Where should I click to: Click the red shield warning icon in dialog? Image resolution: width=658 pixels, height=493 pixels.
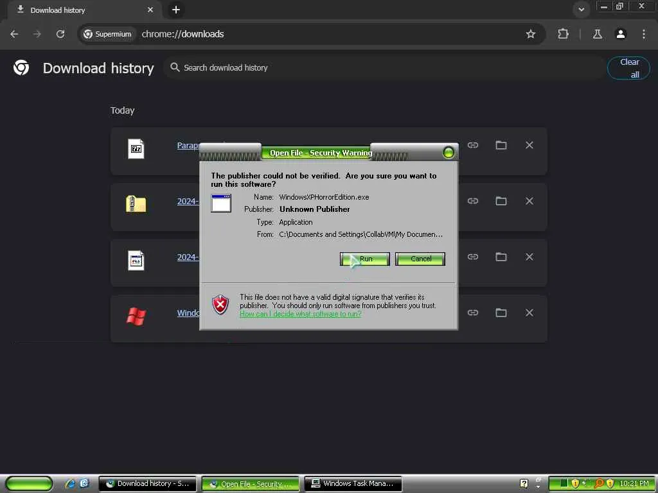point(220,304)
